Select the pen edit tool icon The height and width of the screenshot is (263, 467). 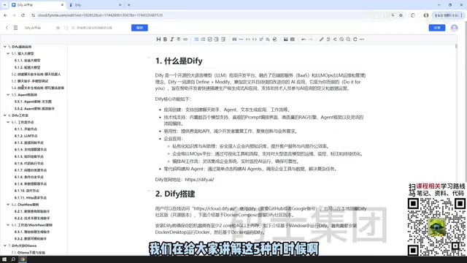321,39
